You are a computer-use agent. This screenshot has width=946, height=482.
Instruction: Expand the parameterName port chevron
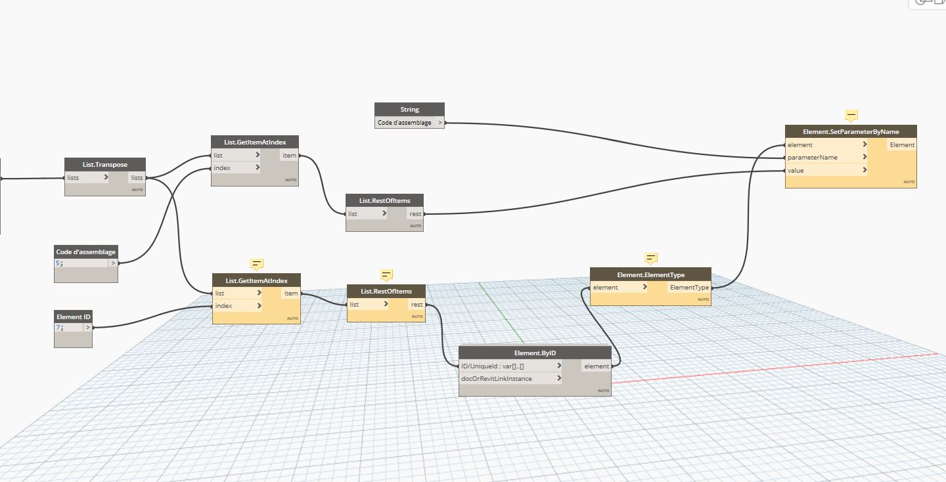[x=865, y=158]
